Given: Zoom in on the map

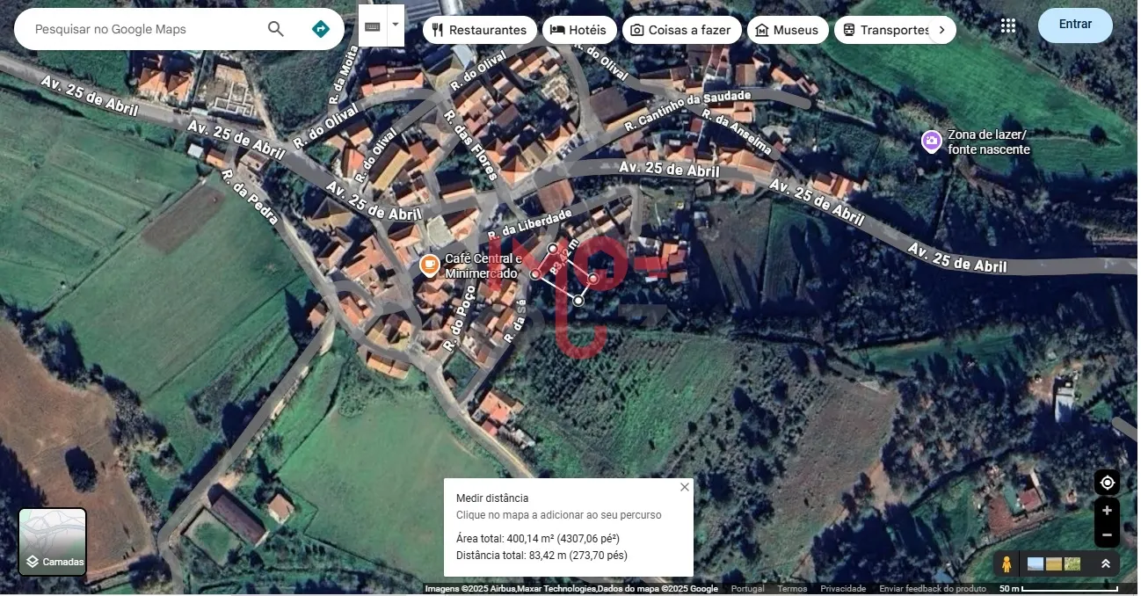Looking at the screenshot, I should pyautogui.click(x=1107, y=511).
